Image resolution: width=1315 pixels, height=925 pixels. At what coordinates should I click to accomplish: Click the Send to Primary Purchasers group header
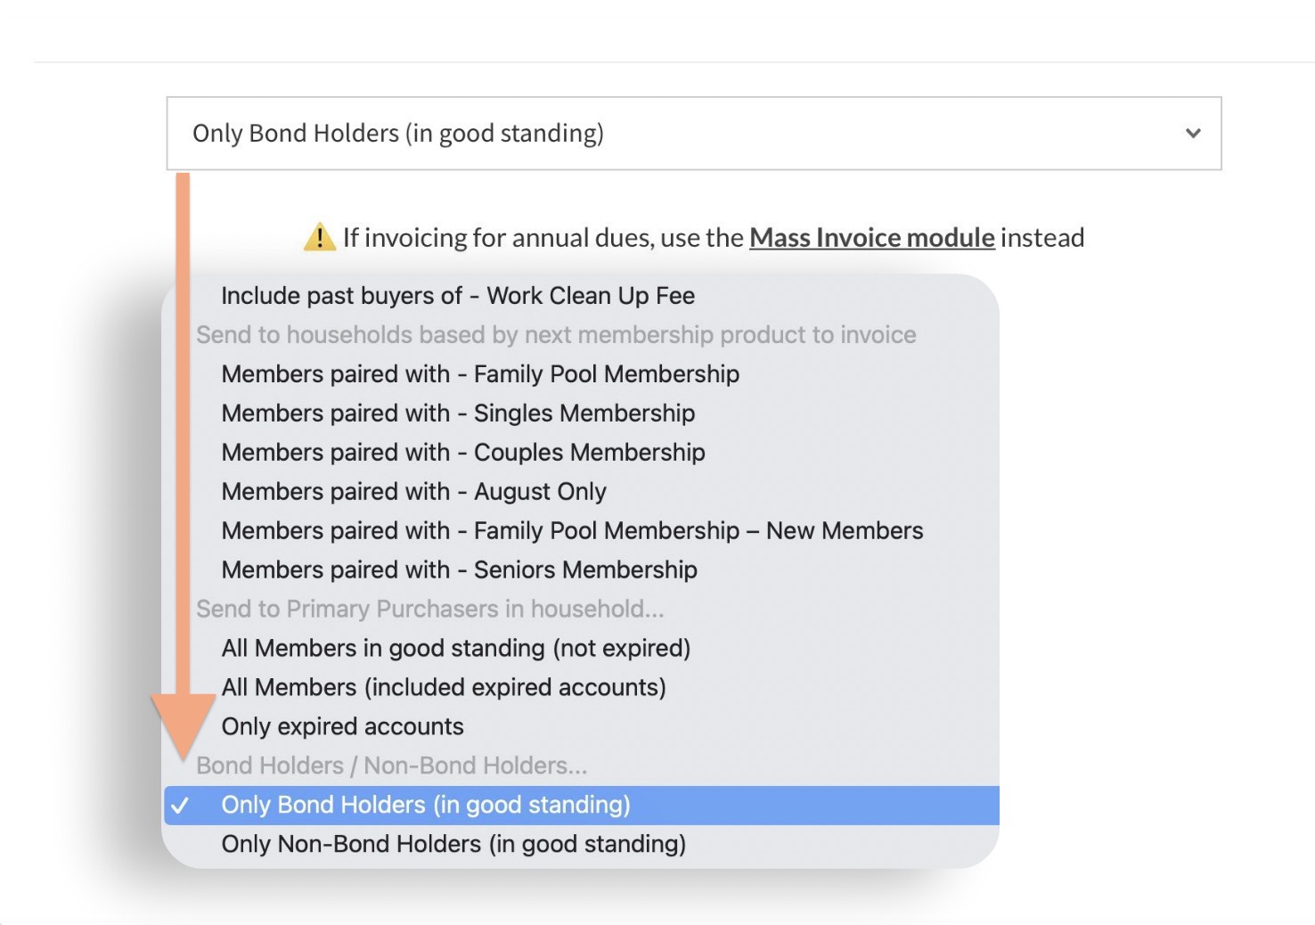pos(429,610)
